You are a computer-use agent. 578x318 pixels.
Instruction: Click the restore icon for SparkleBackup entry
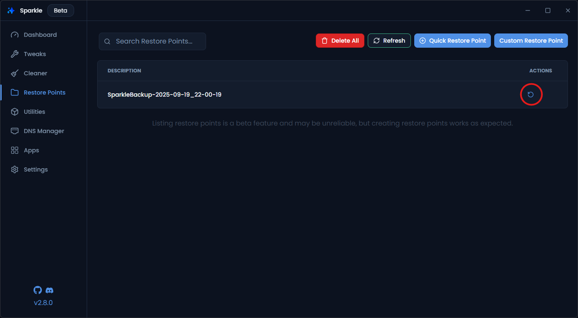(531, 95)
